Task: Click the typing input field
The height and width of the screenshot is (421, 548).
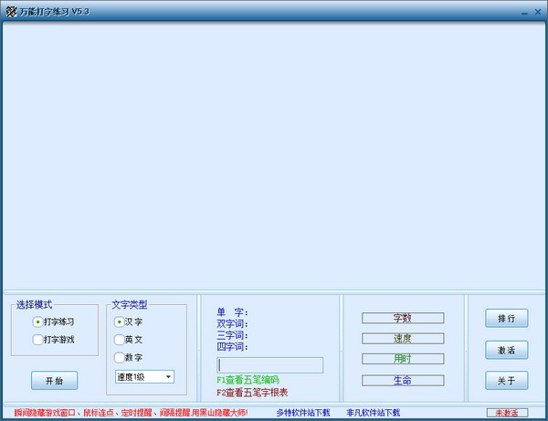Action: [269, 365]
